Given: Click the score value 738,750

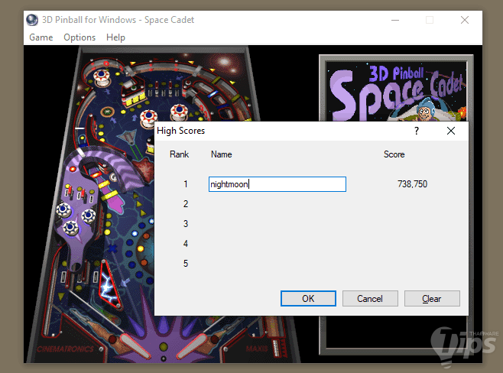Looking at the screenshot, I should tap(412, 183).
